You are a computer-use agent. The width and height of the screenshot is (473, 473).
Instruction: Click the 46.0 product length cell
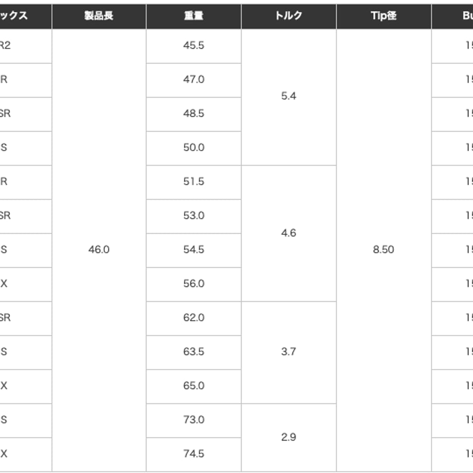99,250
